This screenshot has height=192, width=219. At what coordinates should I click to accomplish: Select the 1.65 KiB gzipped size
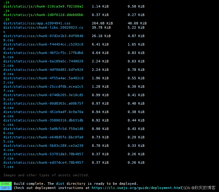pos(136,44)
